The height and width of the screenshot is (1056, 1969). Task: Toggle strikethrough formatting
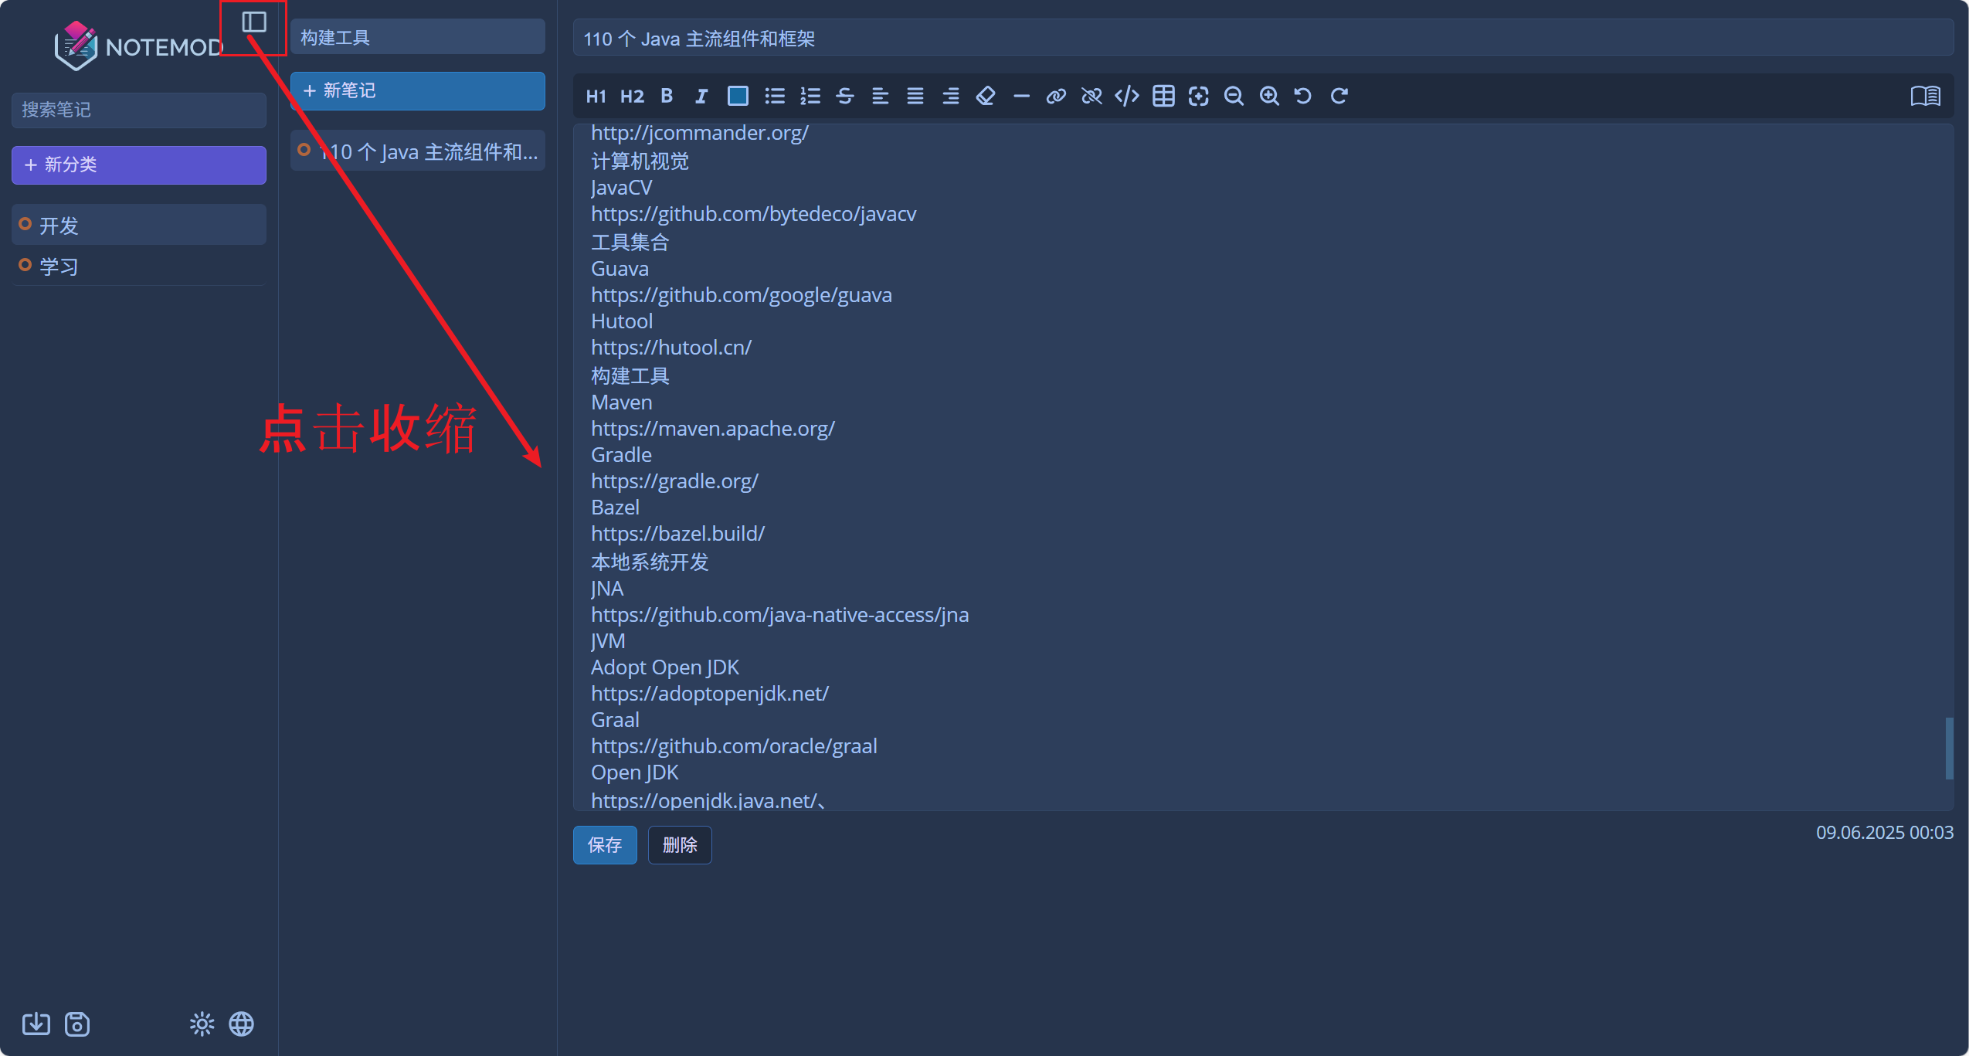845,96
